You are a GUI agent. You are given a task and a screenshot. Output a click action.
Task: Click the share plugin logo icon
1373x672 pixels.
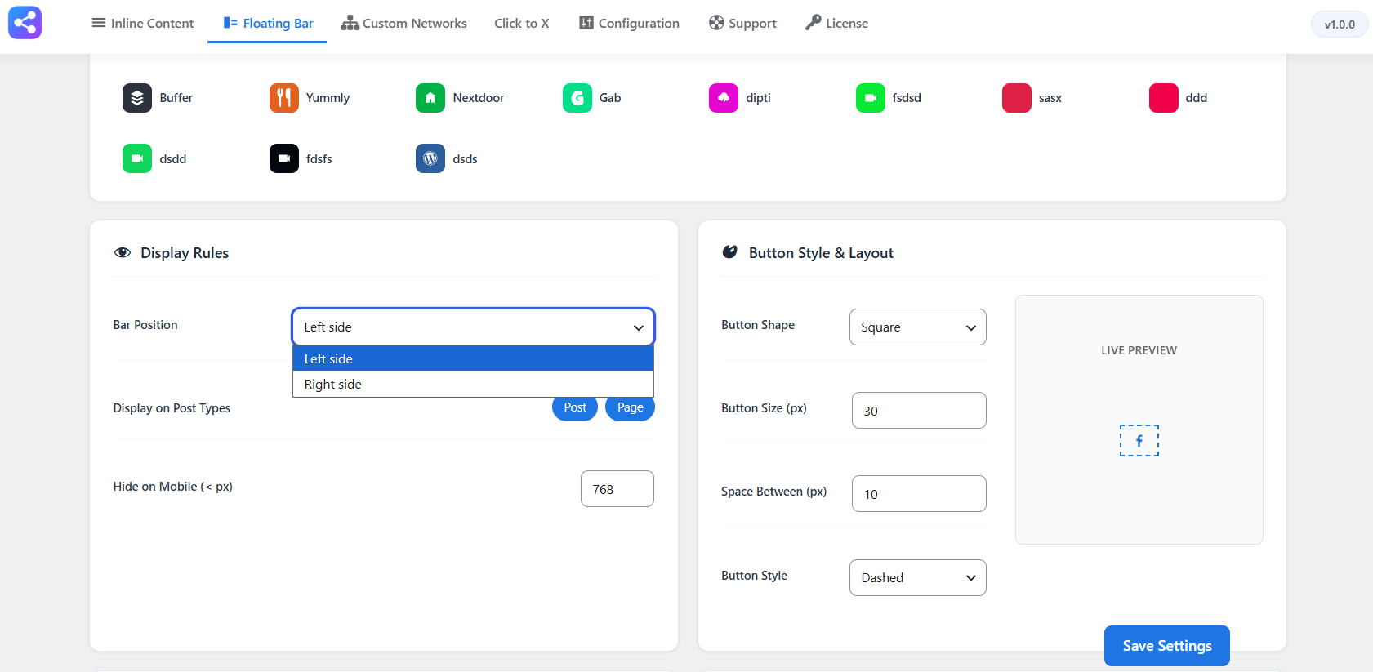[x=25, y=23]
